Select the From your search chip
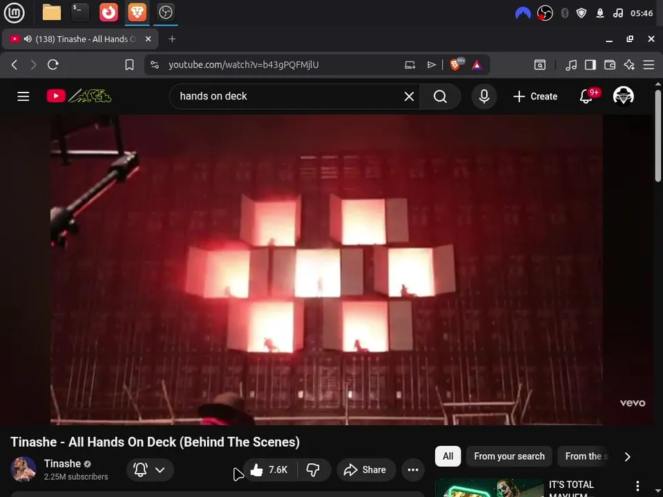The width and height of the screenshot is (663, 497). [509, 456]
